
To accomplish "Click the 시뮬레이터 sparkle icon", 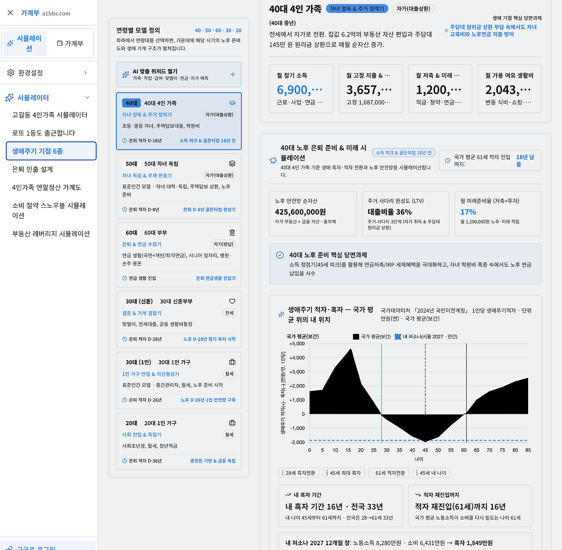I will click(x=9, y=98).
